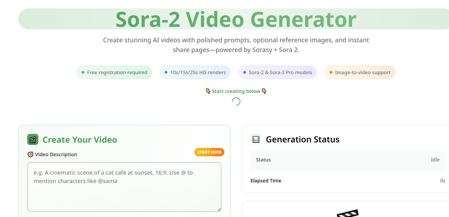Click the bar chart icon beside Generation Status
The image size is (449, 217).
(x=256, y=139)
